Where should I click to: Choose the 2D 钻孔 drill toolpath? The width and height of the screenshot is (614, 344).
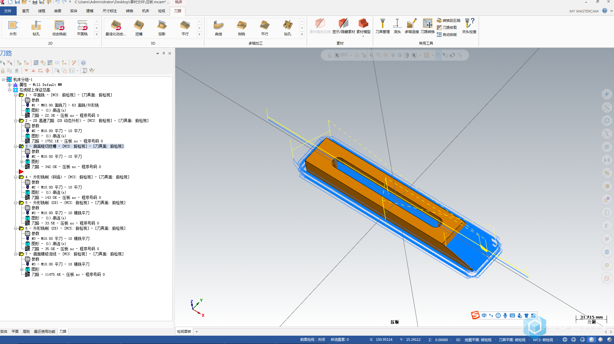pyautogui.click(x=36, y=28)
